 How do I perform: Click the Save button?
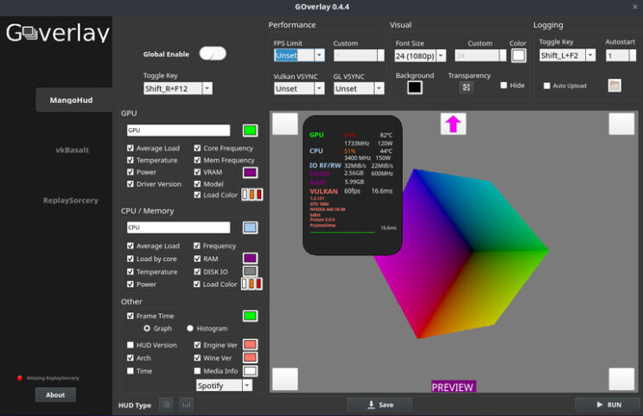(x=379, y=404)
